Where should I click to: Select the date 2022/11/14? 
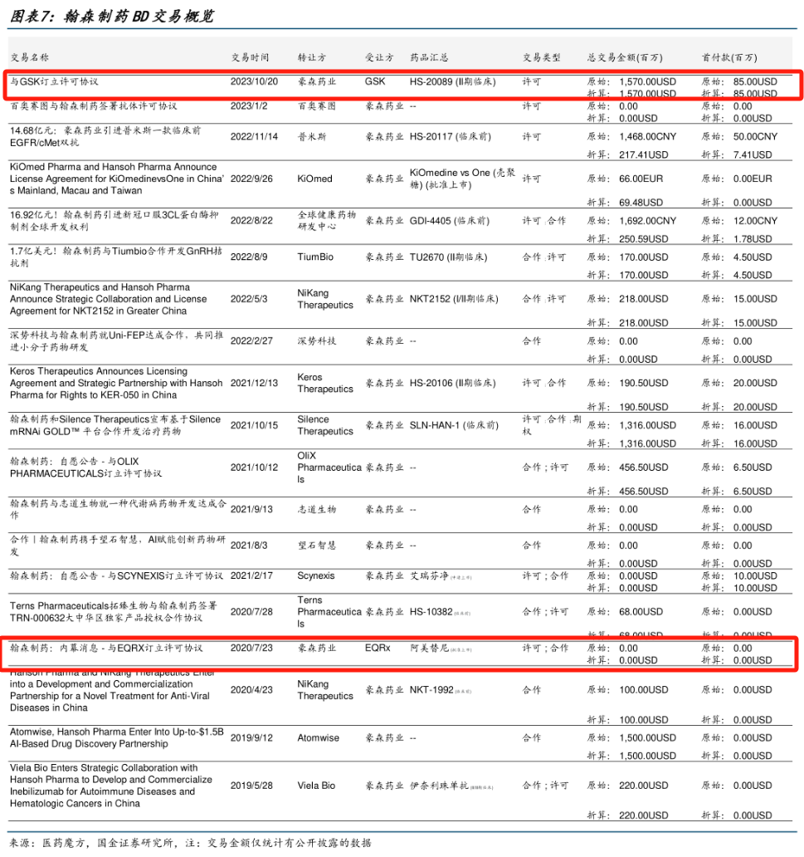pos(254,137)
